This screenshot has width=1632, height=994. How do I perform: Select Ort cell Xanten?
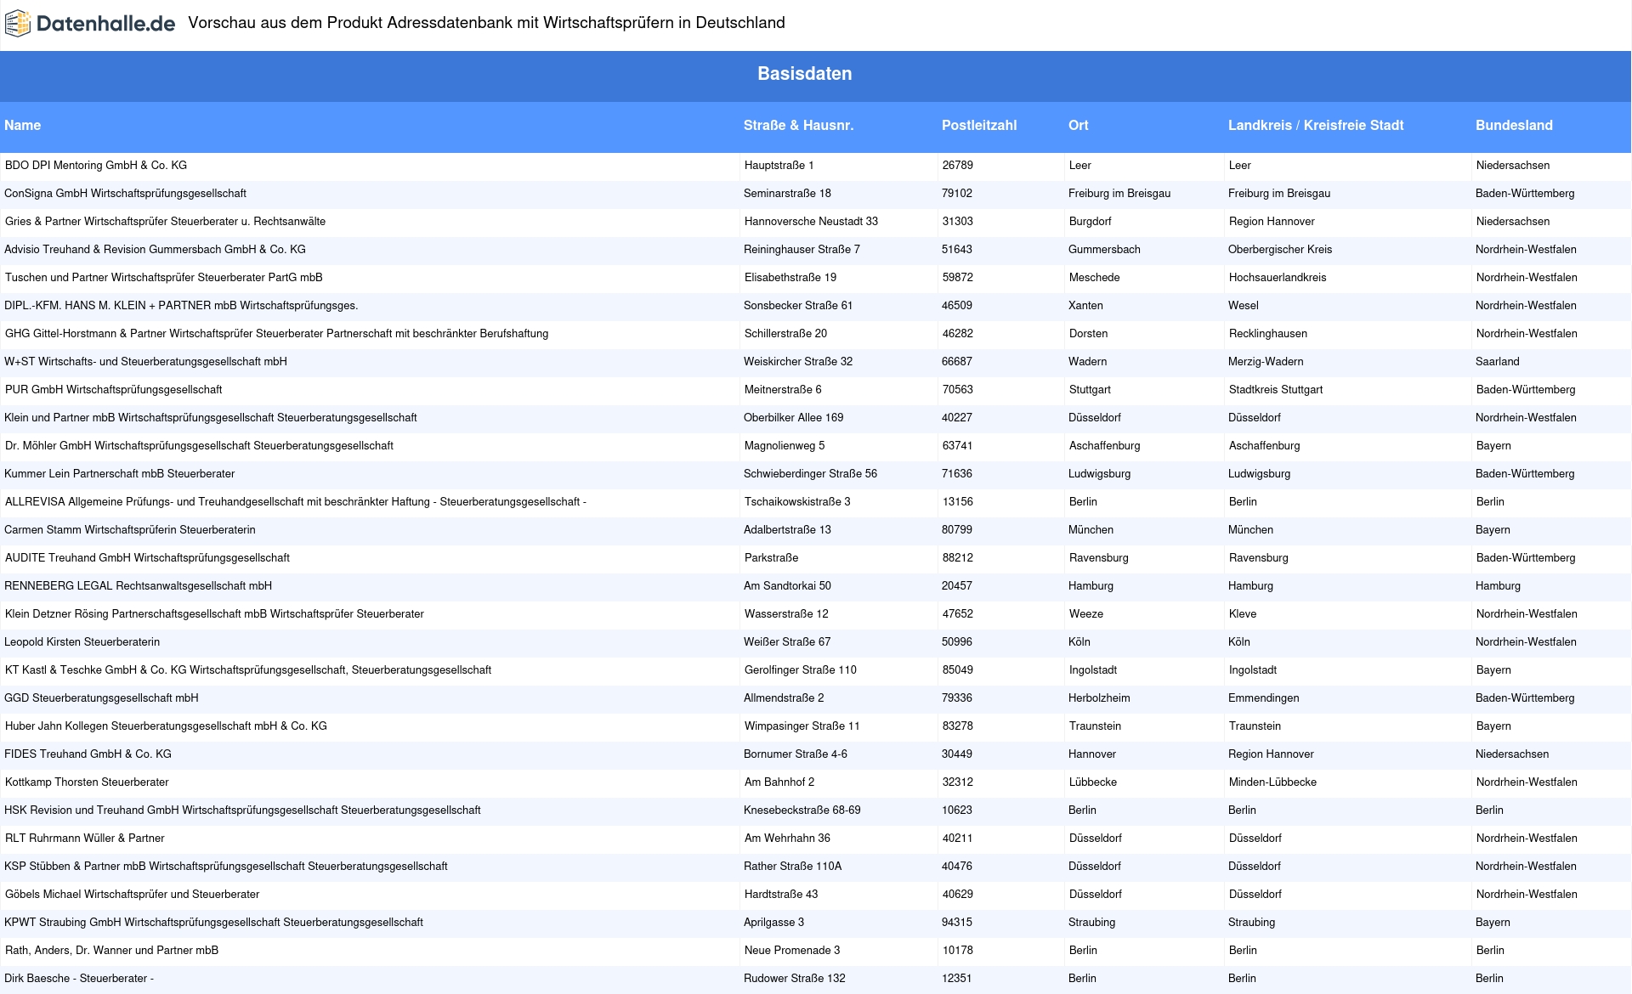1085,306
